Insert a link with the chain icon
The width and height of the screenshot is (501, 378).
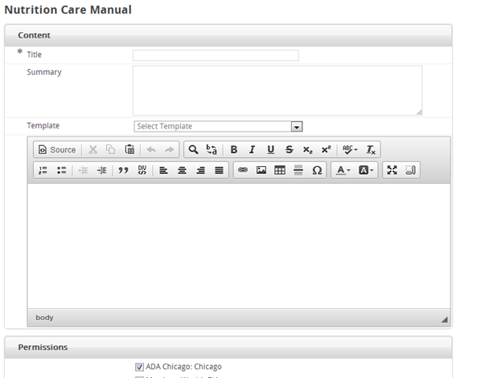coord(243,170)
